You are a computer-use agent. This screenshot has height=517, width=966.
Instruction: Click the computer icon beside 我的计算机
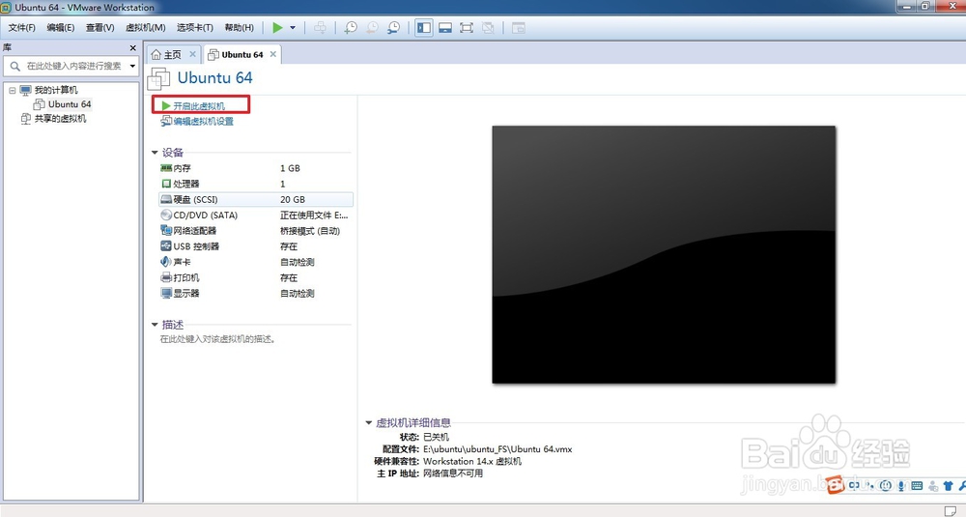coord(25,91)
